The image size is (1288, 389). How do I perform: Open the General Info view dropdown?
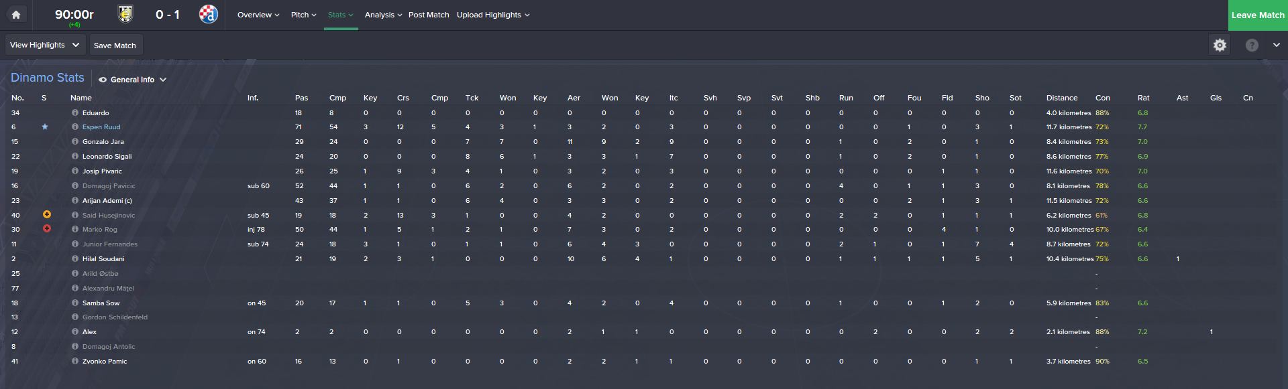tap(133, 80)
